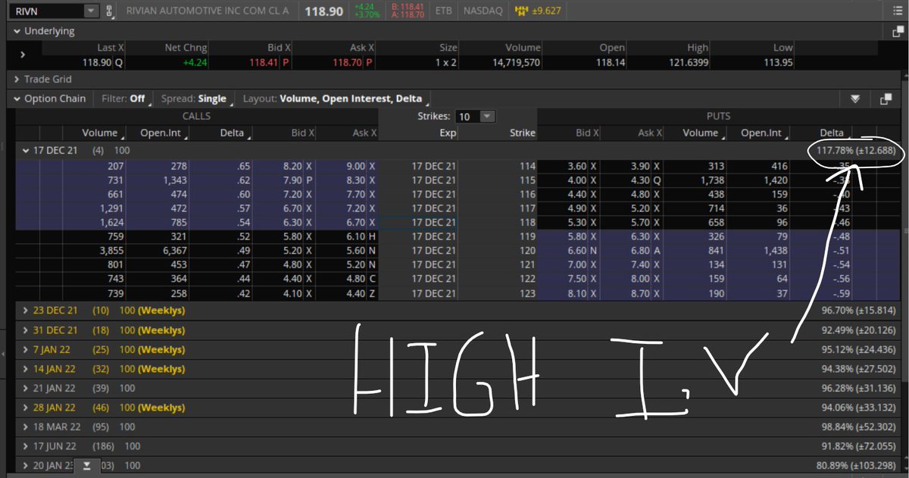This screenshot has height=478, width=909.
Task: Open the Filter: Off dropdown
Action: 126,98
